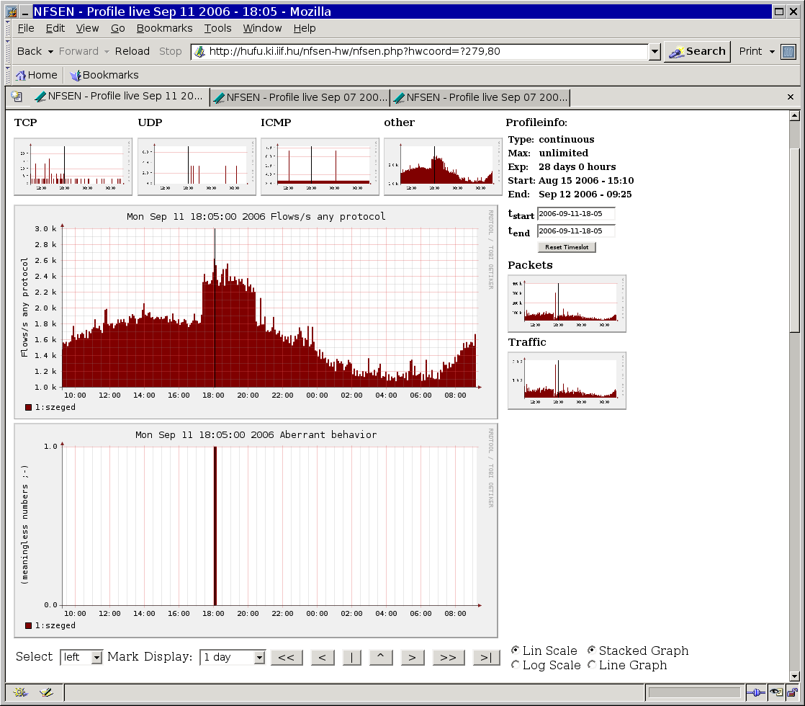
Task: Select the Lin Scale radio button
Action: click(515, 650)
